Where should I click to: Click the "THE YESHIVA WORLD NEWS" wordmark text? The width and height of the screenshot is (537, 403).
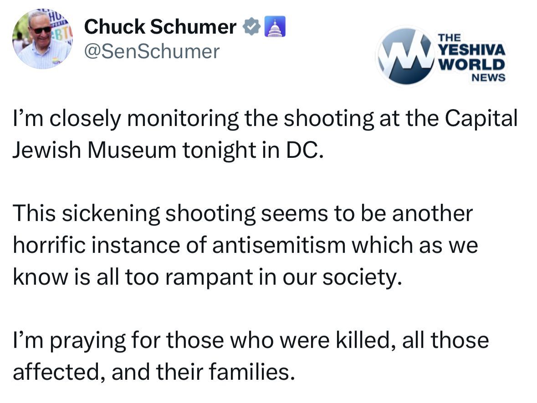(x=471, y=57)
